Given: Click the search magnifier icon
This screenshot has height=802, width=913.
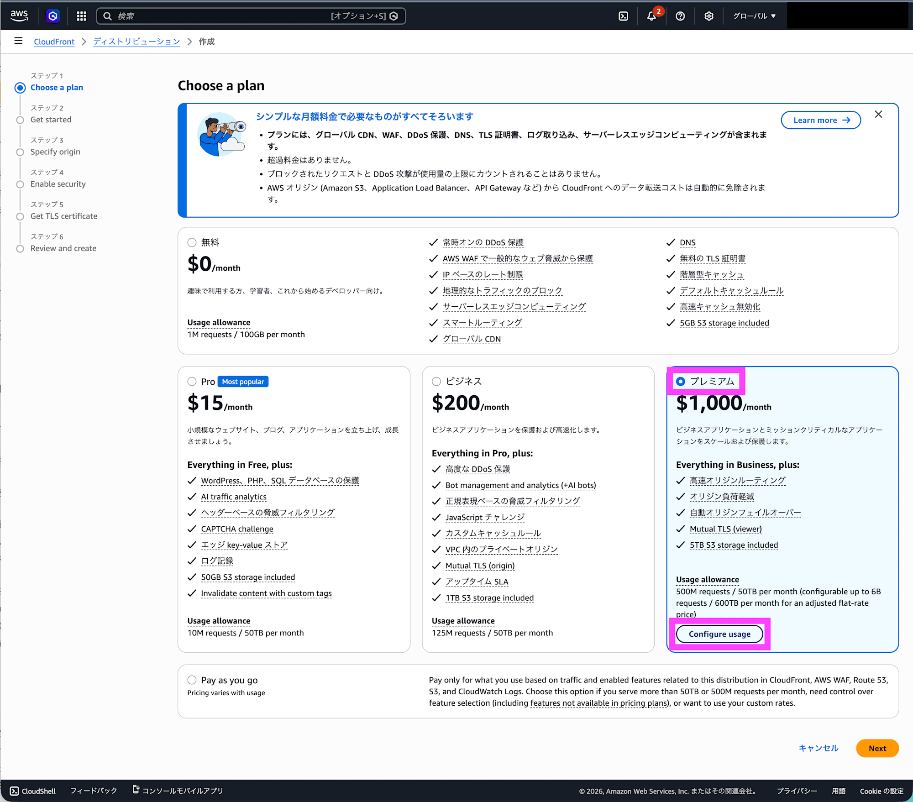Looking at the screenshot, I should pyautogui.click(x=107, y=16).
